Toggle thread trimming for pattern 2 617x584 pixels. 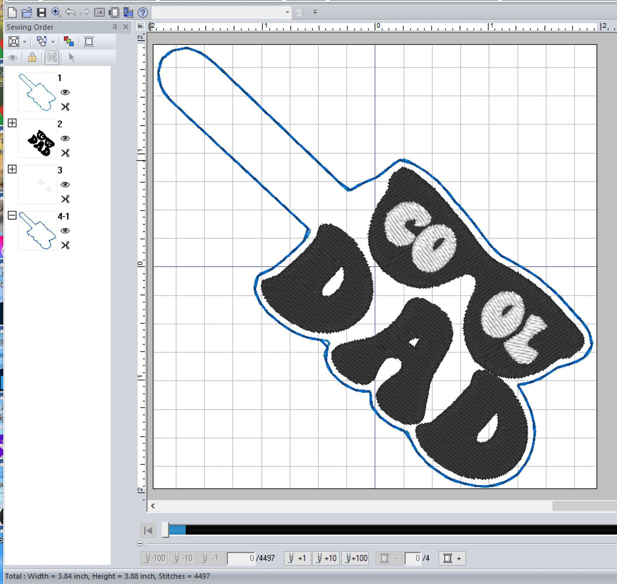[x=65, y=153]
